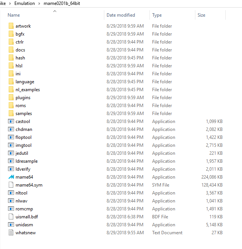Select the file name 'mame64'
The image size is (242, 249).
tap(24, 177)
